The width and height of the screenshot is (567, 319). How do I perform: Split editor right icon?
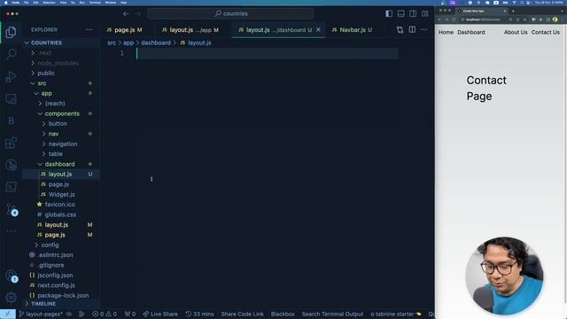(x=412, y=29)
